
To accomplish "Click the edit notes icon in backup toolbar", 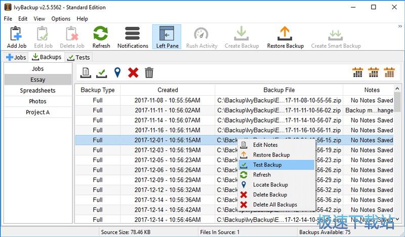I will click(86, 73).
